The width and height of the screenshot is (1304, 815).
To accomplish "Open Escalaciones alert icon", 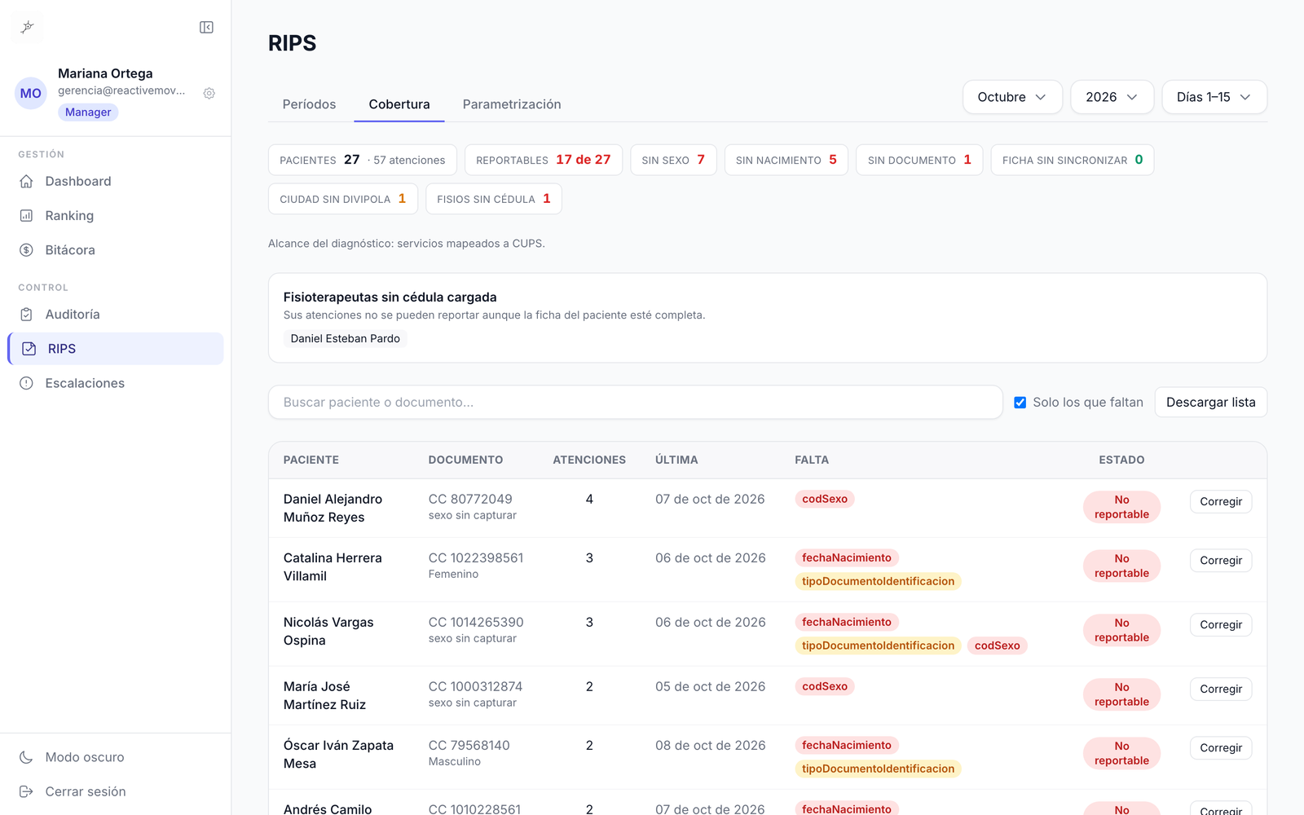I will [26, 383].
